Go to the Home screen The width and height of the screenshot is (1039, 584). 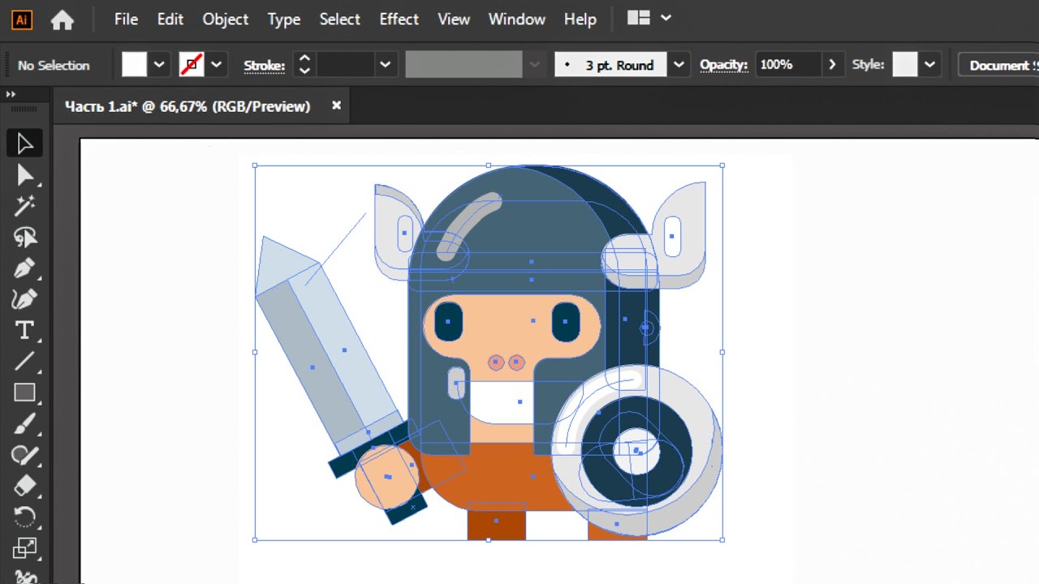[63, 19]
